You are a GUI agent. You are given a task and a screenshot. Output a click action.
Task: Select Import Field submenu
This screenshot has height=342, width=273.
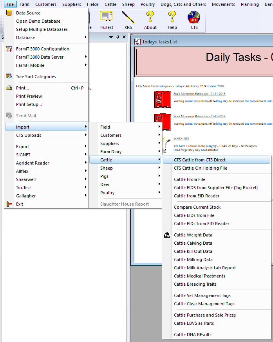tap(125, 127)
